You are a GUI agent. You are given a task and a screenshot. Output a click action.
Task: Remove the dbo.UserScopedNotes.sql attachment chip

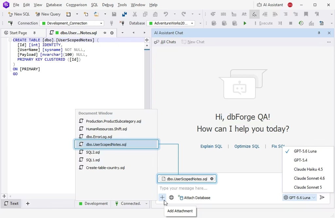pos(212,179)
